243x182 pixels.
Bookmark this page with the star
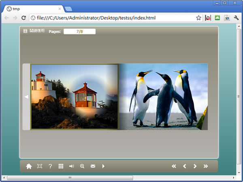coord(198,18)
